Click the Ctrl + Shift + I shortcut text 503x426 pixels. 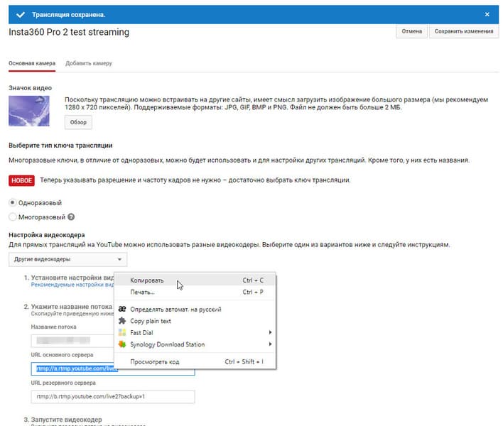pyautogui.click(x=244, y=361)
